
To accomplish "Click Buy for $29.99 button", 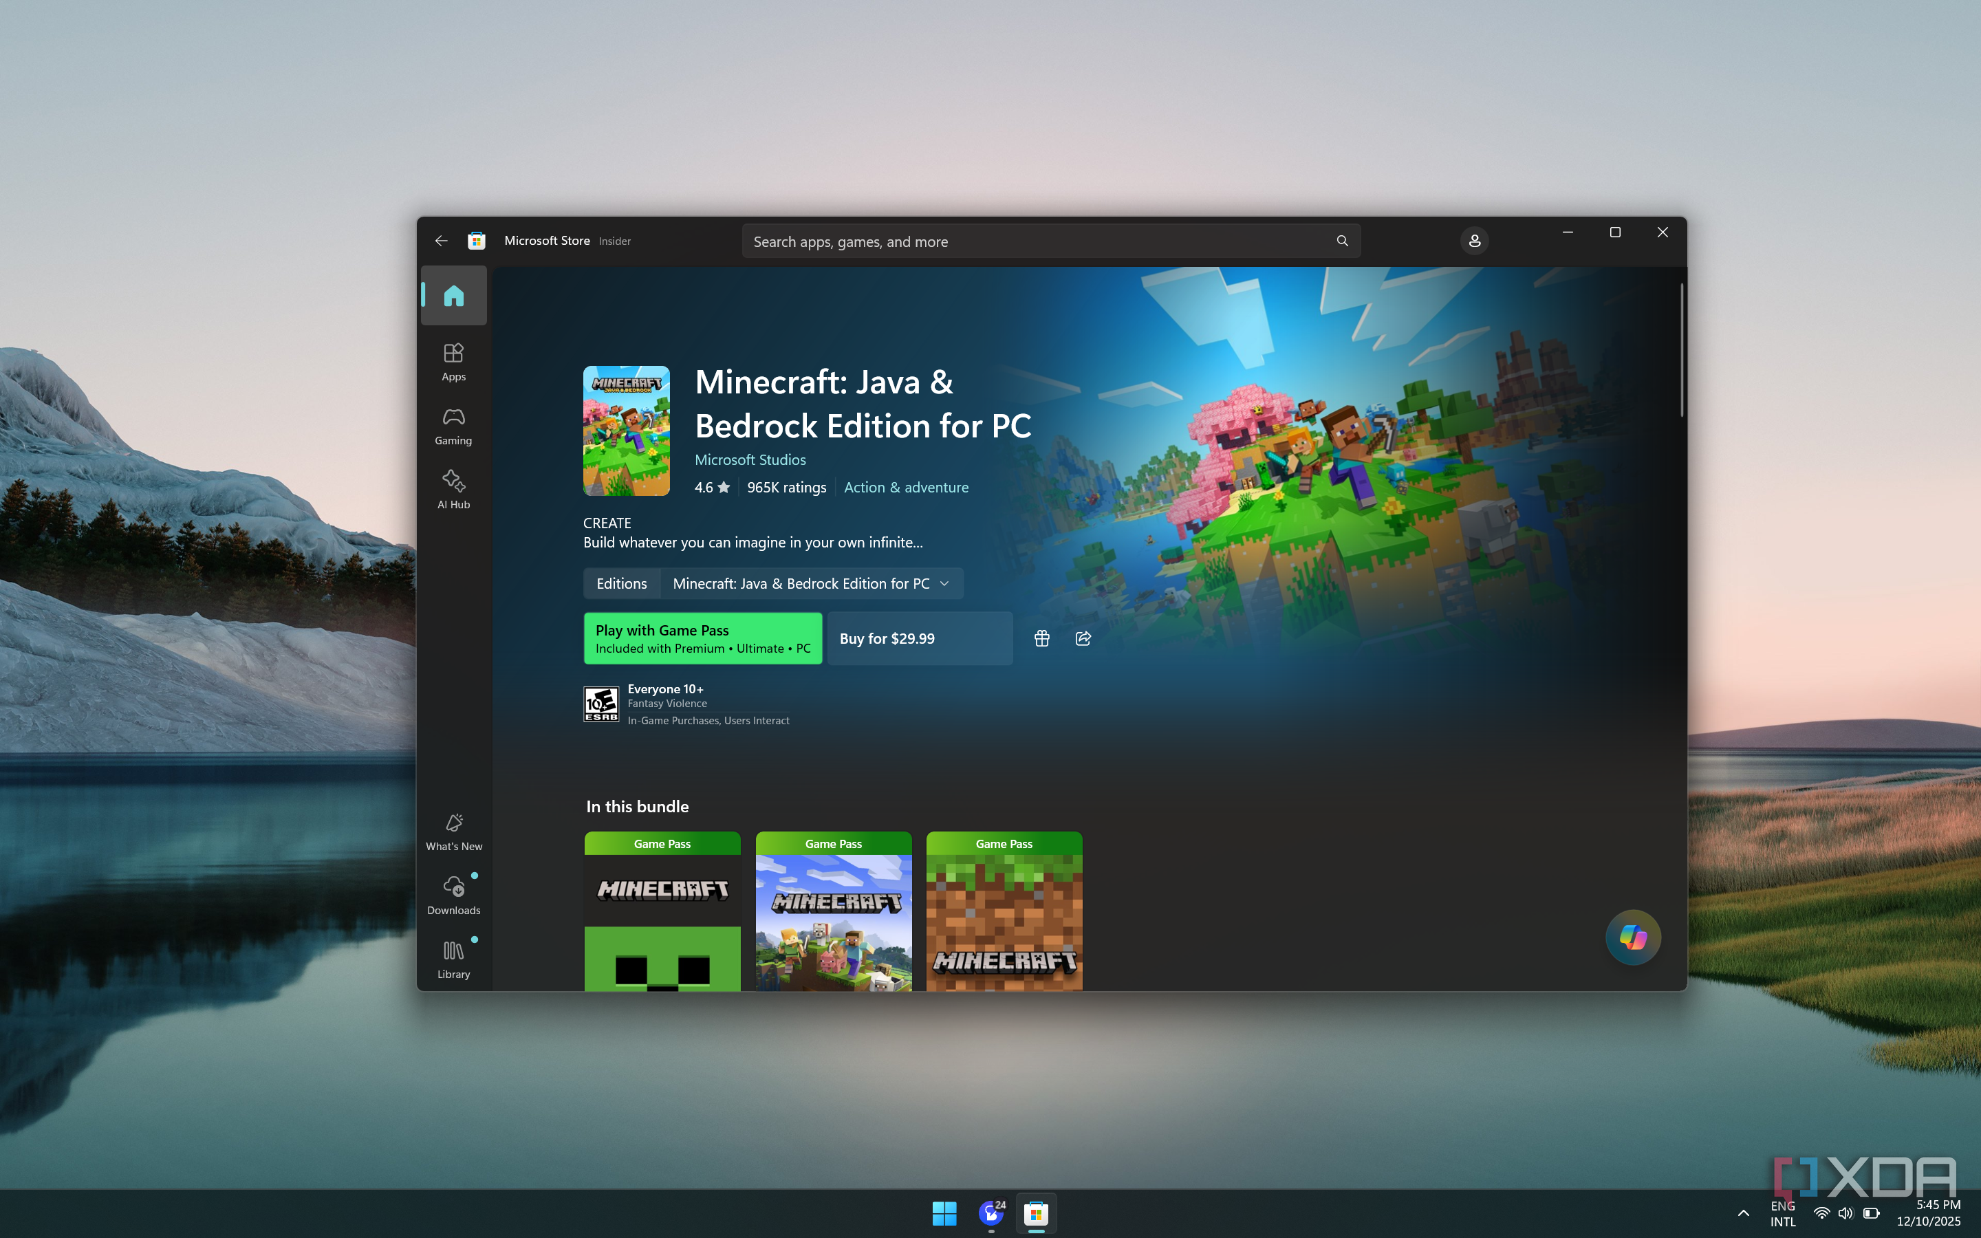I will click(x=920, y=639).
